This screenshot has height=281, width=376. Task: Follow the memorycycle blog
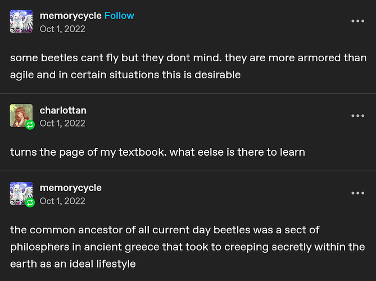click(x=119, y=16)
